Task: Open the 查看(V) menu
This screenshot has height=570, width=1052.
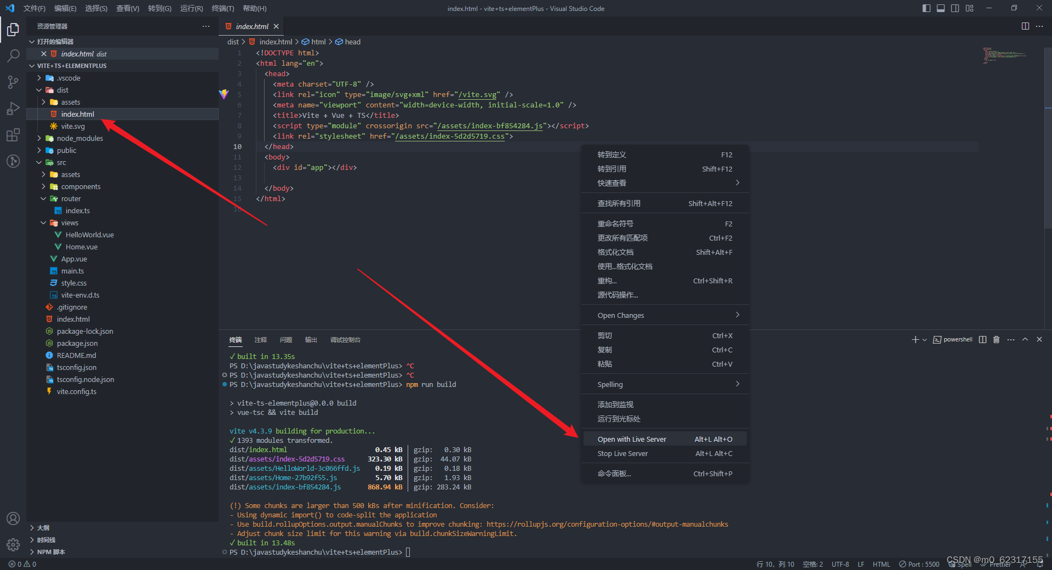Action: click(128, 8)
